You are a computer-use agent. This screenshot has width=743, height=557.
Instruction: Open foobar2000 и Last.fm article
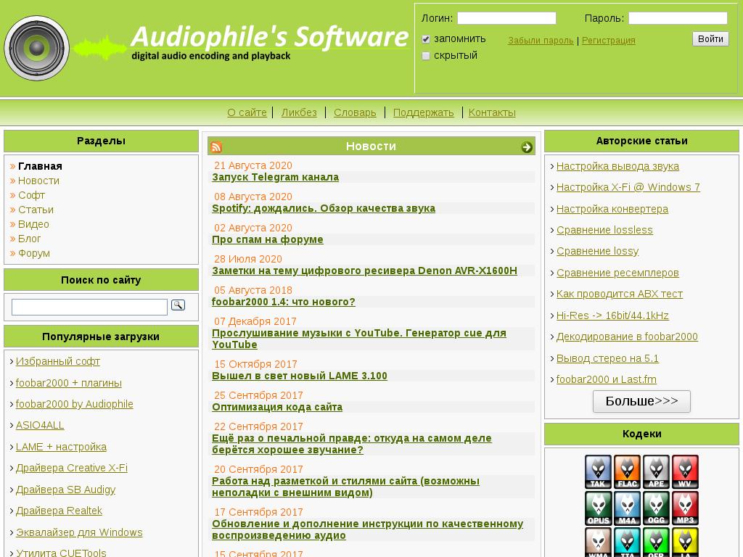click(x=607, y=379)
